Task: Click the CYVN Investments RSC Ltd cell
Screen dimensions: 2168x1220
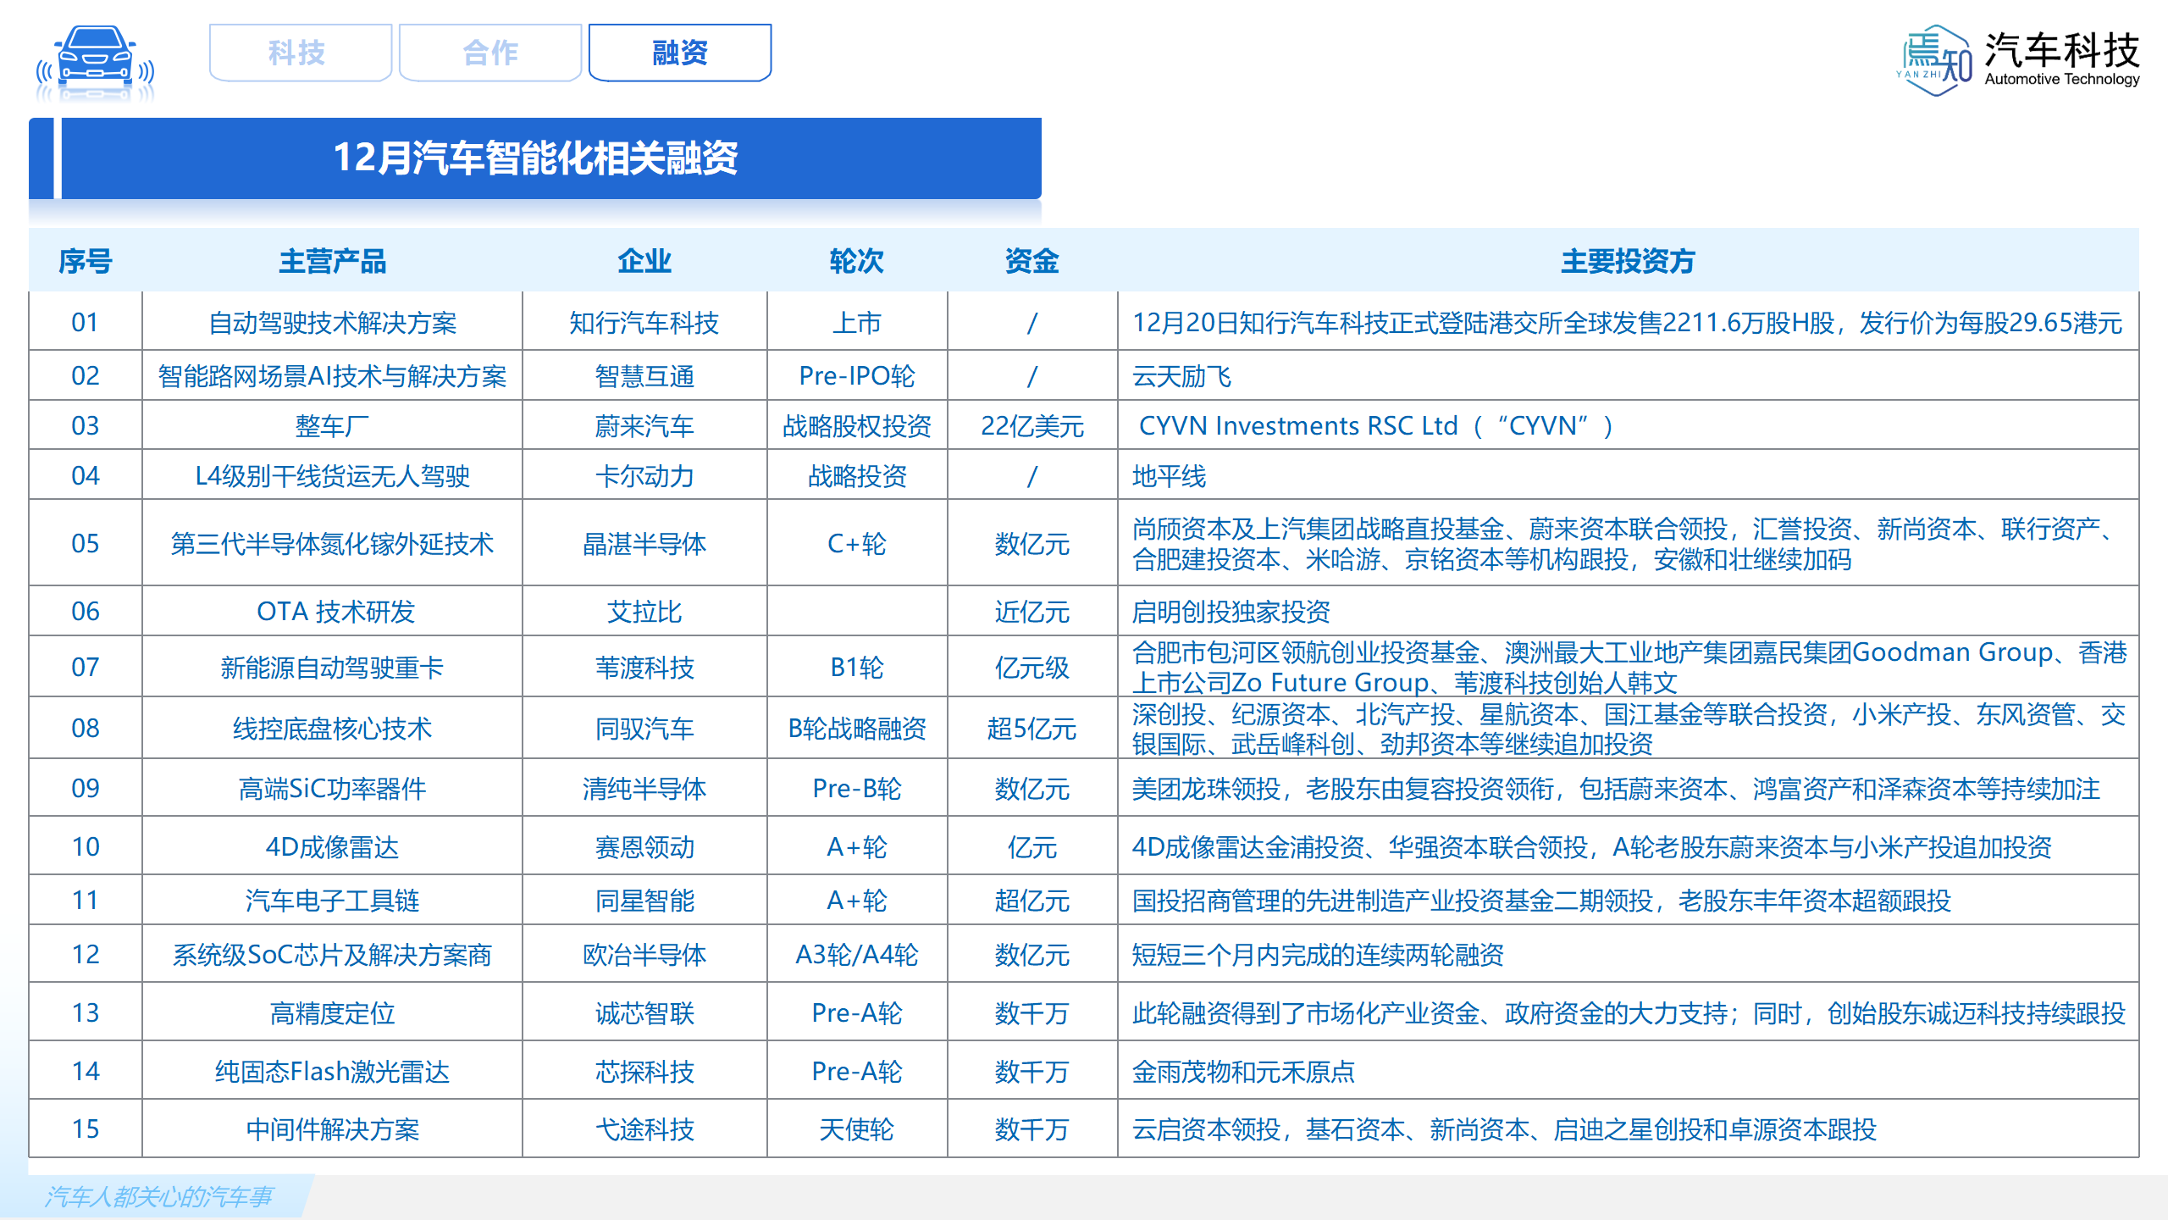Action: pos(1628,425)
